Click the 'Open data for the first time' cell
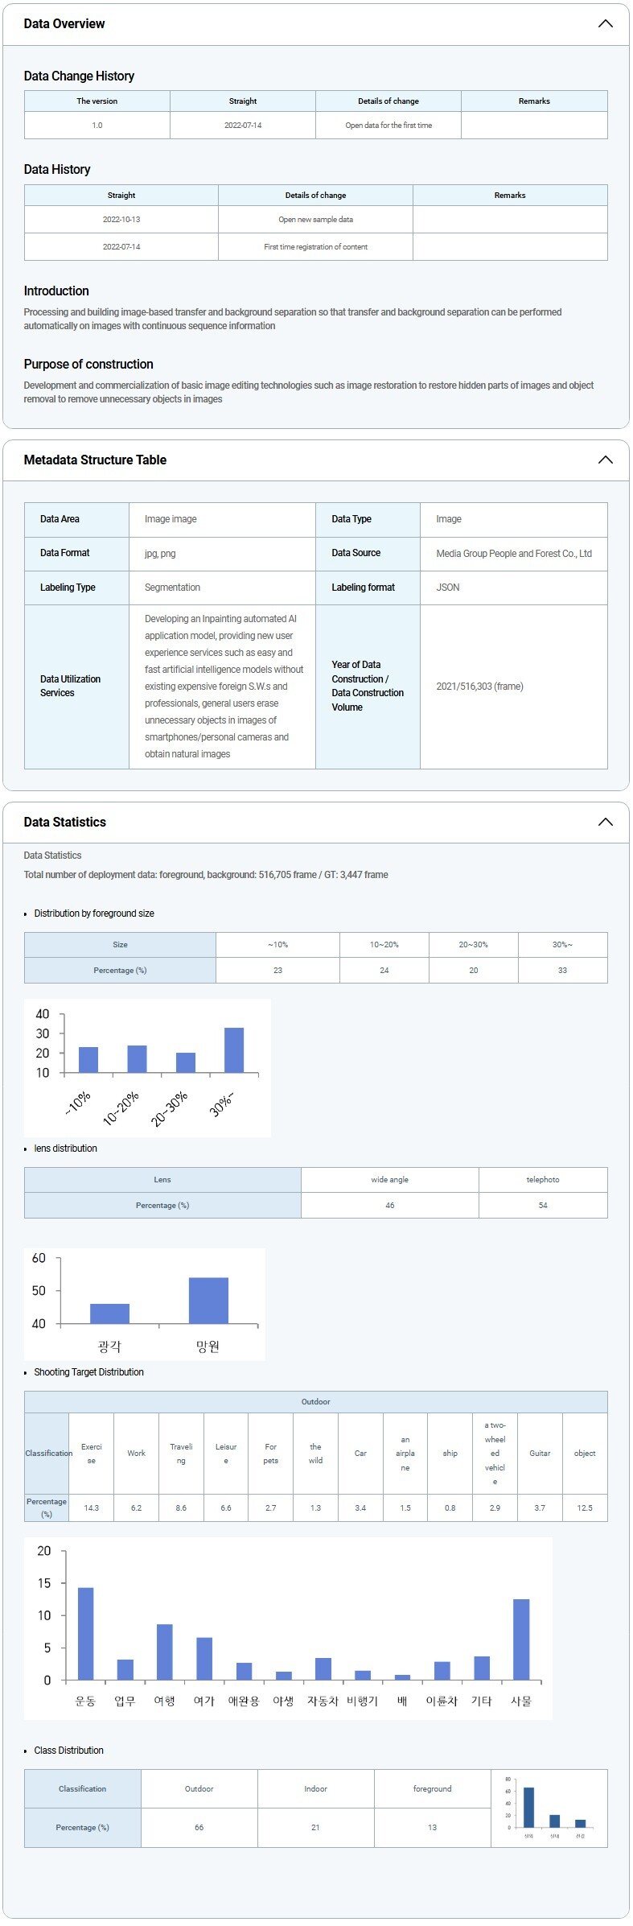Screen dimensions: 633x1926 388,126
